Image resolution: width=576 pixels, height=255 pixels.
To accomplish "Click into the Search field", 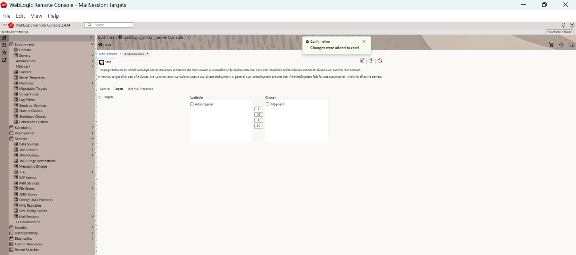I will point(109,25).
